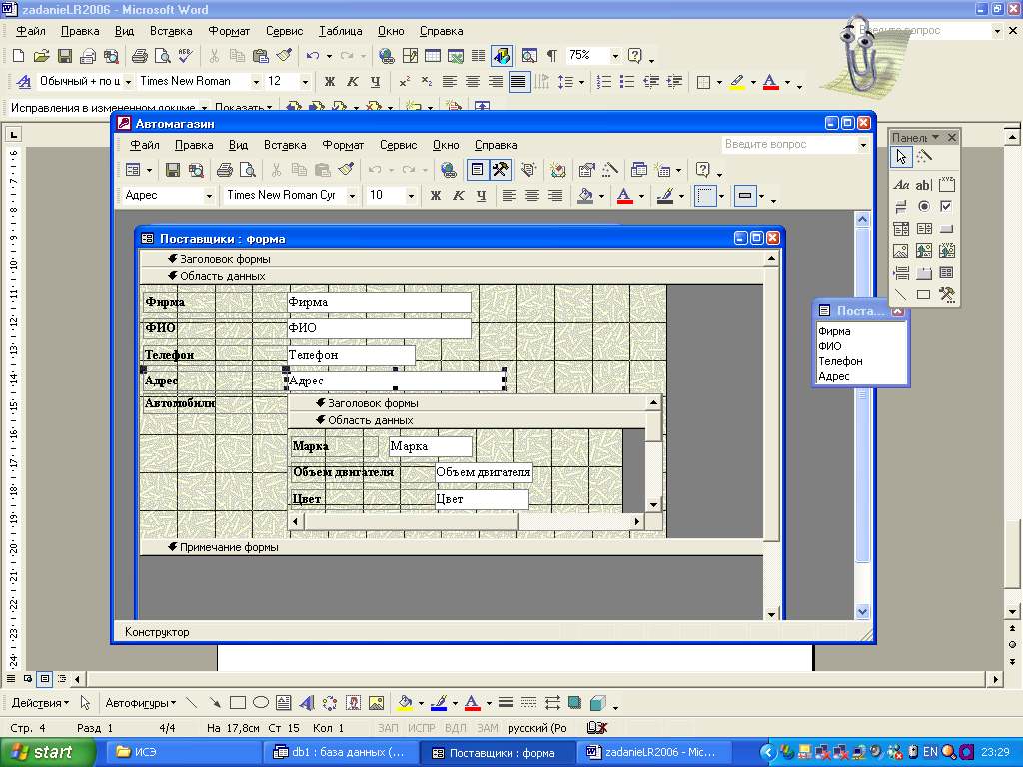Open the font dropdown Times New Roman Cyr
Screen dimensions: 1023x767
pos(352,195)
